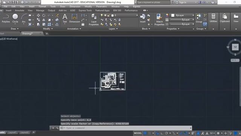241x136 pixels.
Task: Select the Arc draw tool
Action: (23, 19)
